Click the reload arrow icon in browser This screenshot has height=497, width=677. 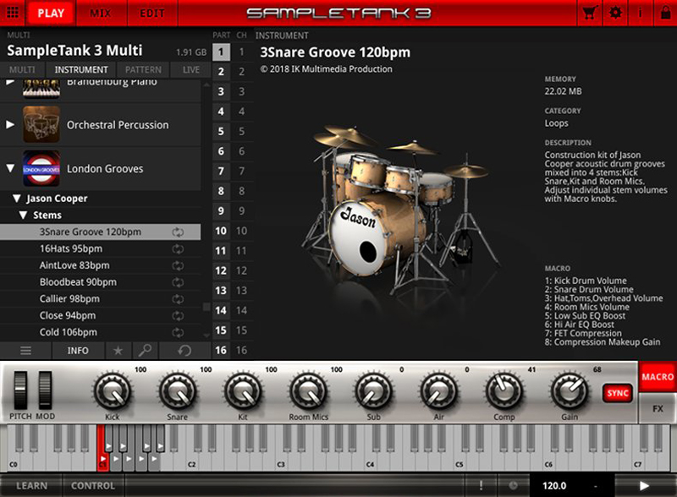[x=184, y=350]
